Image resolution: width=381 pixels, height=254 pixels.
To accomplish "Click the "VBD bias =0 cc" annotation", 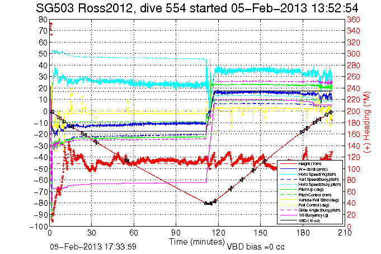I will [x=256, y=247].
